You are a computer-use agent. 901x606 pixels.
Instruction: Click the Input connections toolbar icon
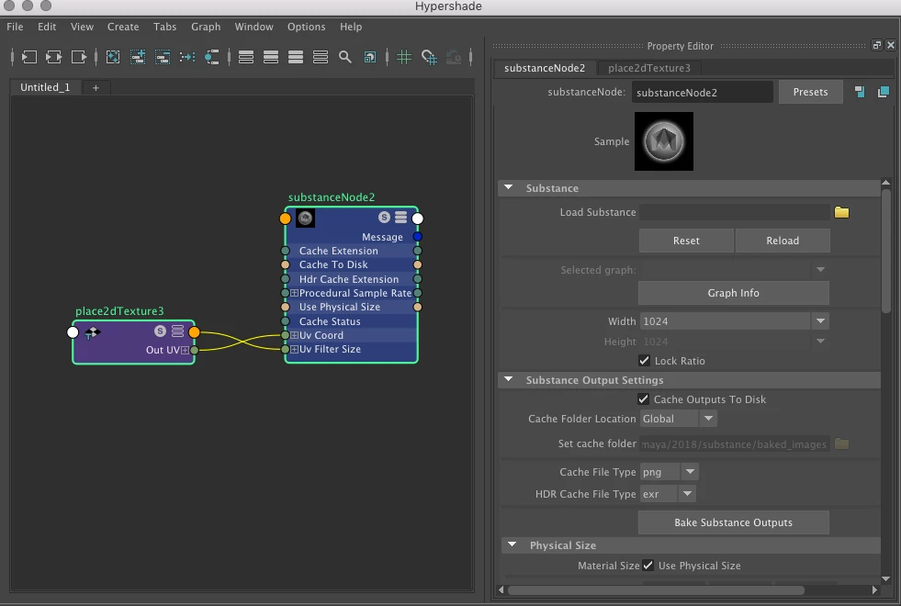point(28,57)
